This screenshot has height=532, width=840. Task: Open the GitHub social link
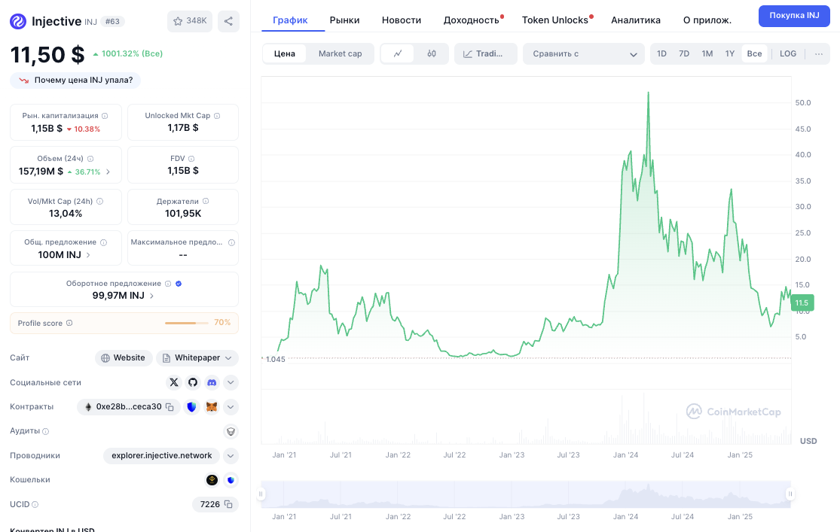click(193, 382)
